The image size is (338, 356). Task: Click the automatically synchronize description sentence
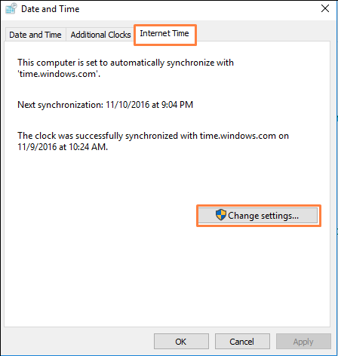(x=125, y=68)
